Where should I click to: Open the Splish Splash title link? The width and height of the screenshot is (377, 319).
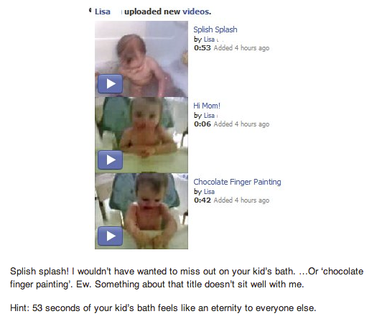point(215,29)
